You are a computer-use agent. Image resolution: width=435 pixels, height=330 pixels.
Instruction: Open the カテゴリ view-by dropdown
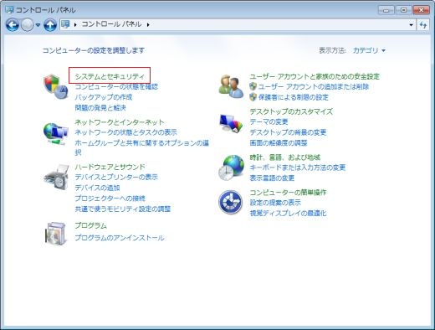369,50
